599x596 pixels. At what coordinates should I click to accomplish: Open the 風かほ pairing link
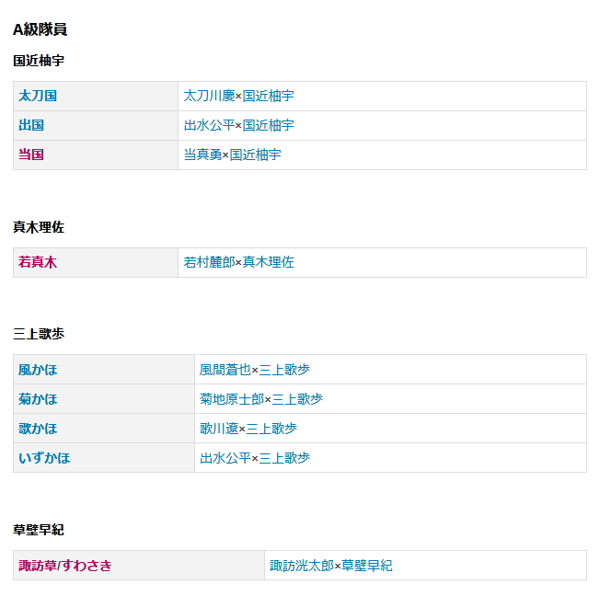38,370
